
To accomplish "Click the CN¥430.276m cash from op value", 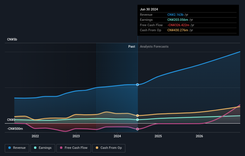I will (x=178, y=30).
